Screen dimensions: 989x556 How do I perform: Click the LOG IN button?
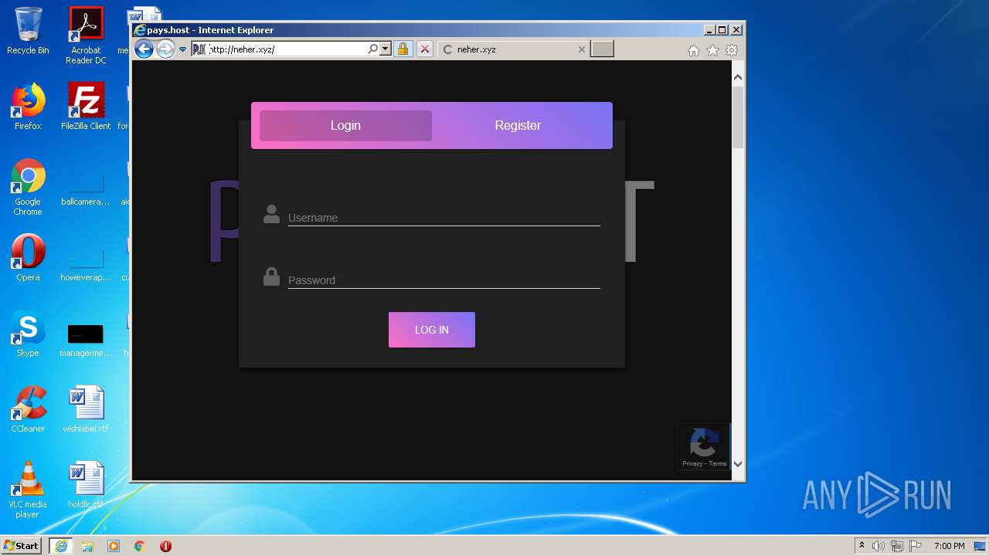pos(432,330)
